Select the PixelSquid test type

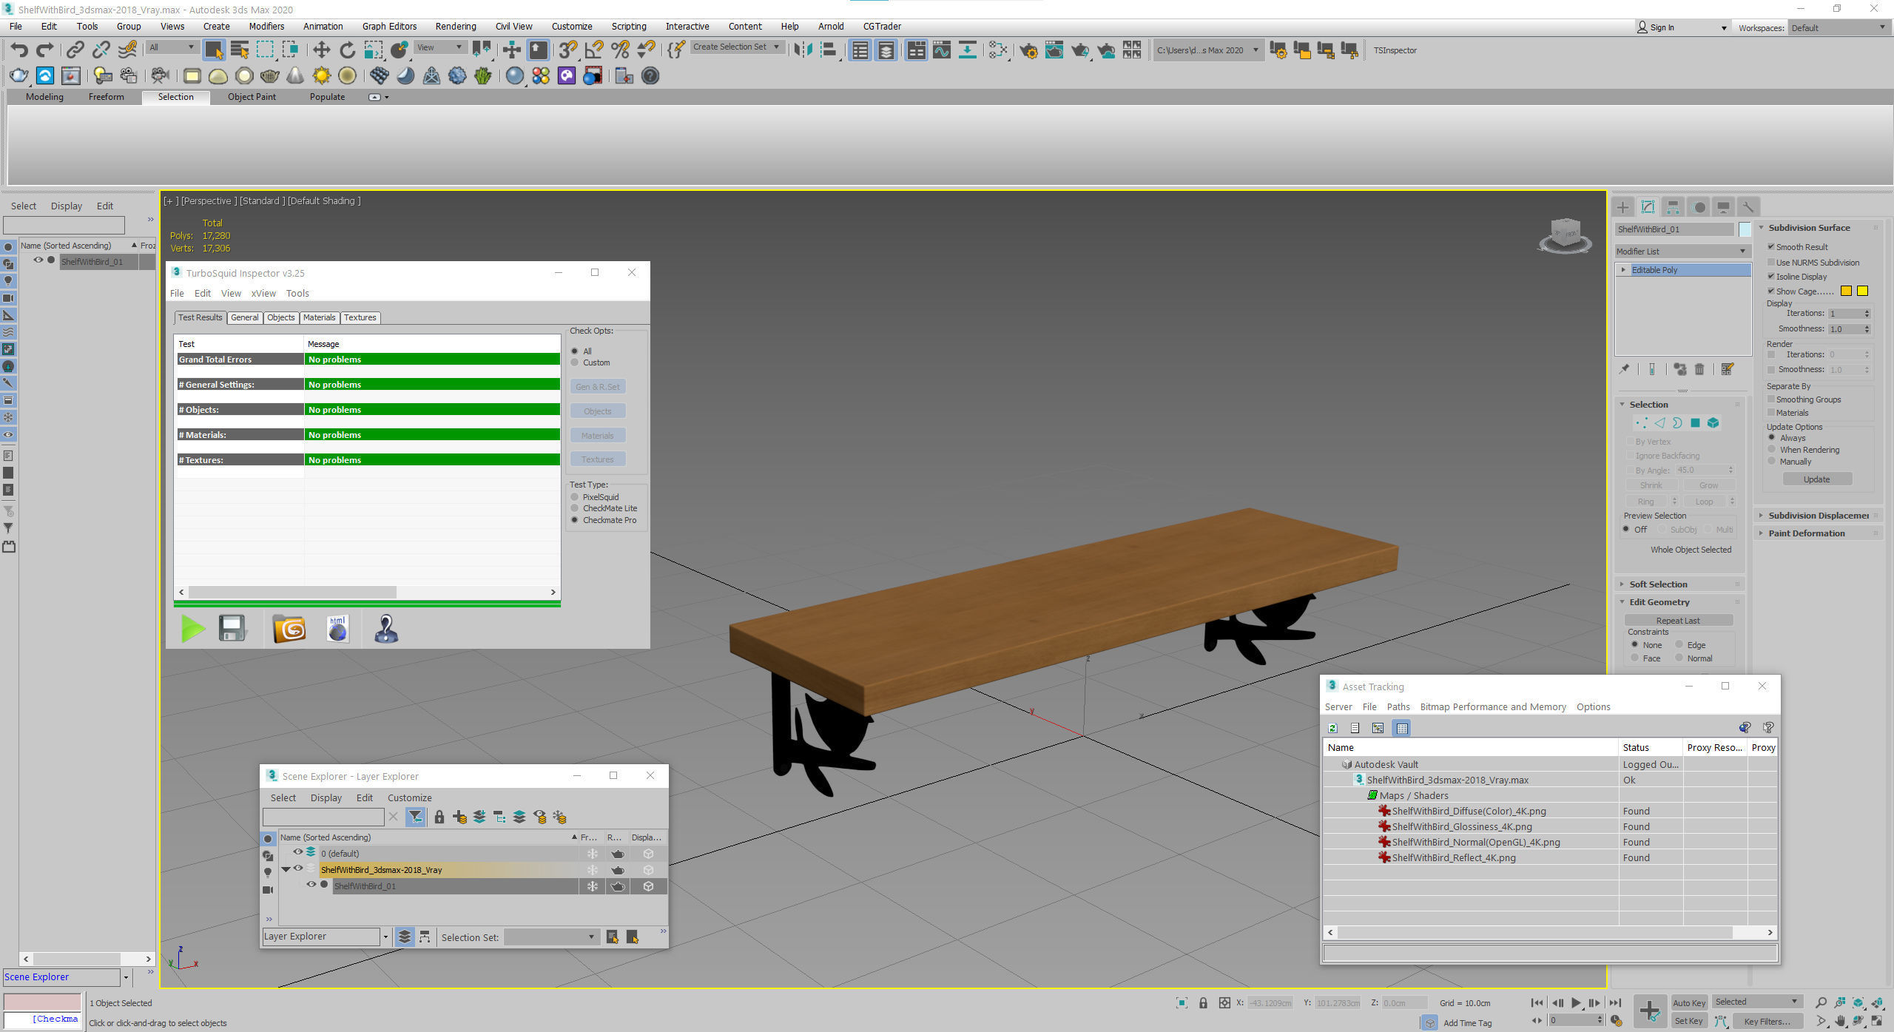click(575, 497)
